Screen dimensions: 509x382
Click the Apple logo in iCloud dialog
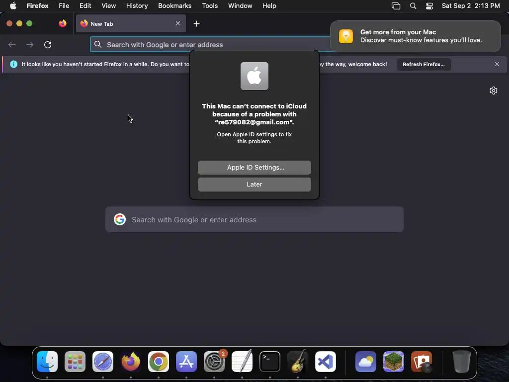click(x=254, y=76)
